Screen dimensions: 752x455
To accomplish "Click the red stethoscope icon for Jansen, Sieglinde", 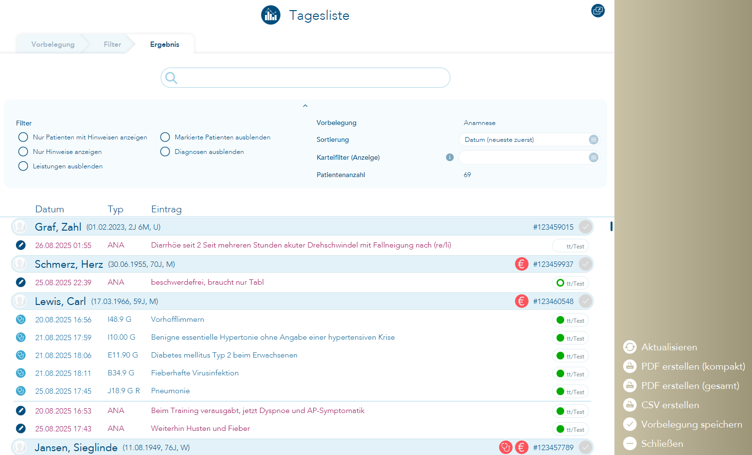I will click(505, 447).
